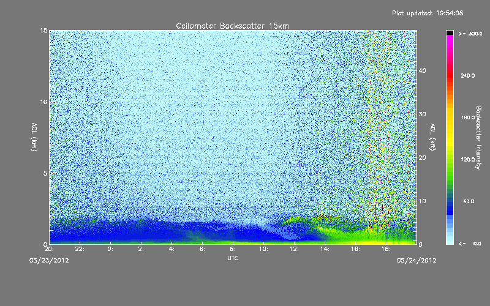
Task: Select the '14:' time tick label
Action: click(325, 249)
